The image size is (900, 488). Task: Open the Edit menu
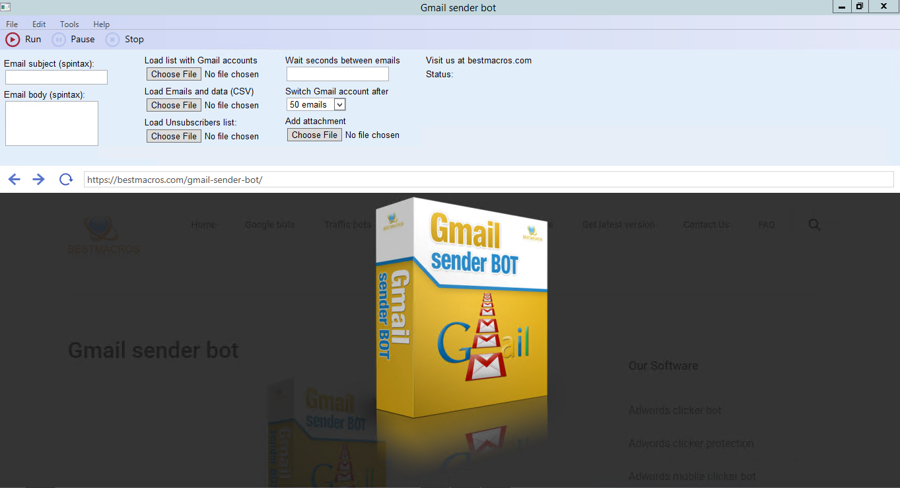(x=39, y=24)
